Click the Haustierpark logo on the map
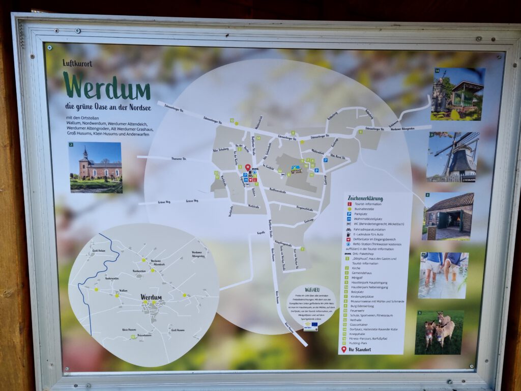This screenshot has width=521, height=391. pyautogui.click(x=295, y=169)
